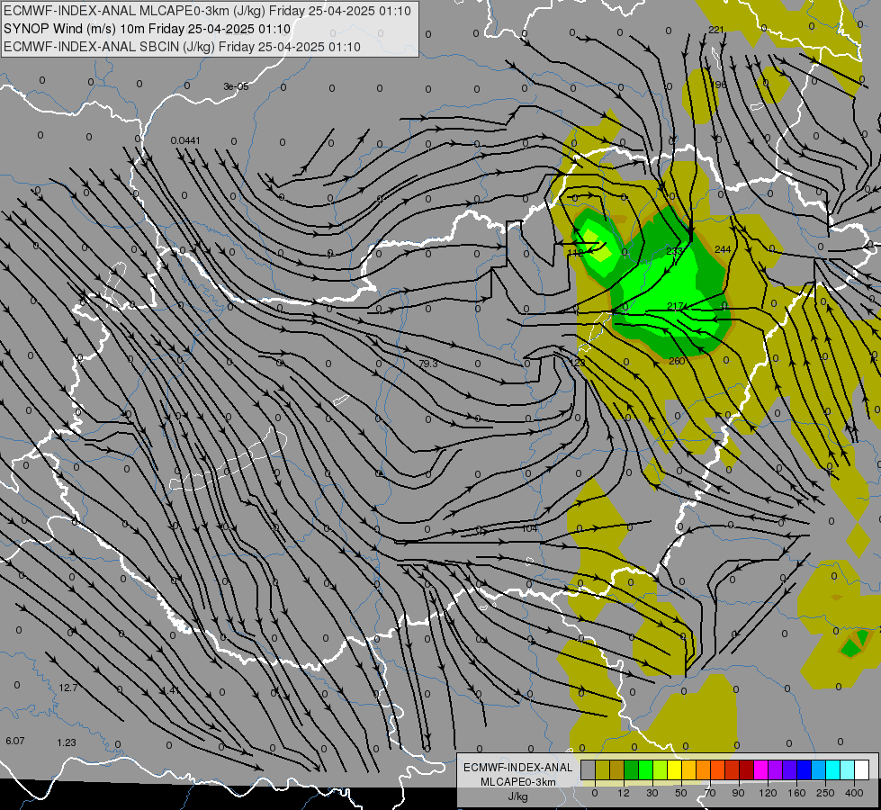Click the map value 221

pos(715,30)
